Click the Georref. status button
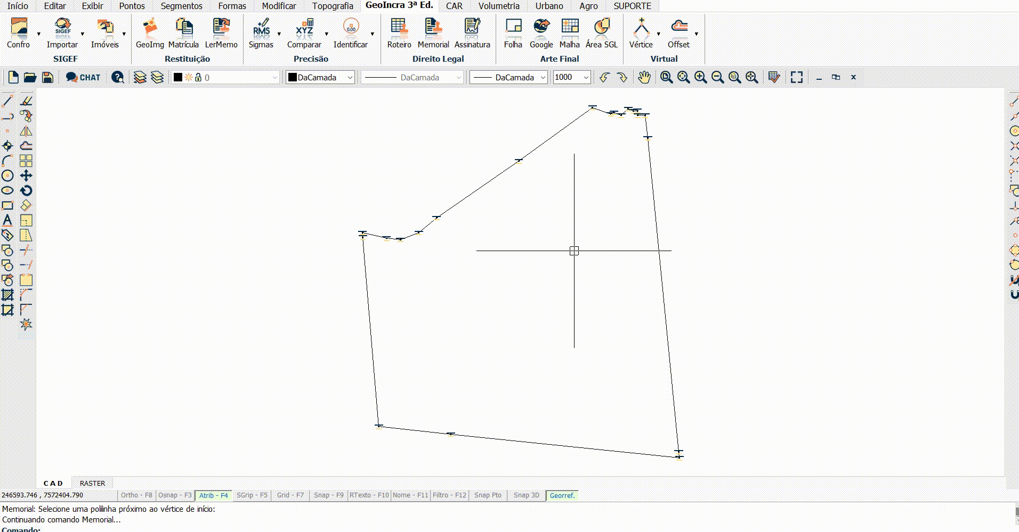 [562, 495]
